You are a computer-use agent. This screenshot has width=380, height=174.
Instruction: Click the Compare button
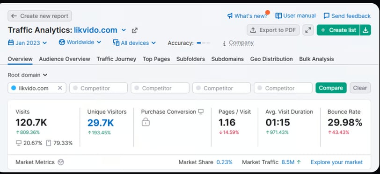point(331,88)
